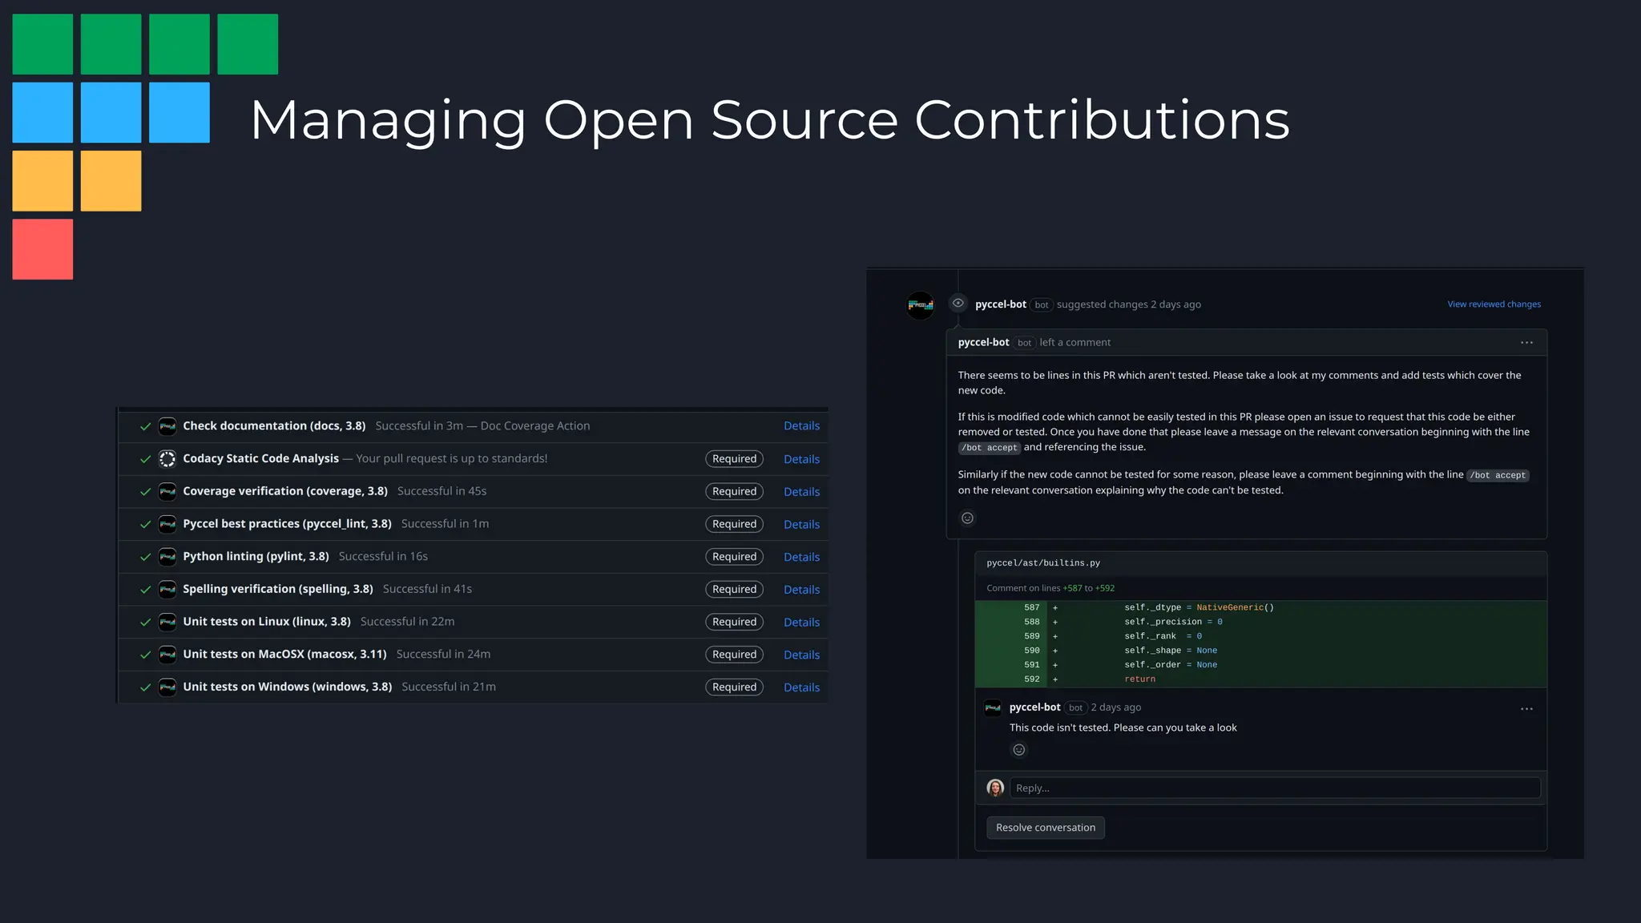Click the Resolve conversation button

pyautogui.click(x=1045, y=828)
